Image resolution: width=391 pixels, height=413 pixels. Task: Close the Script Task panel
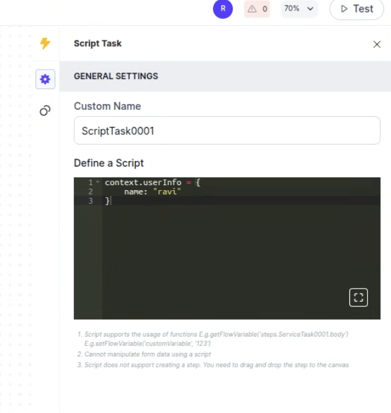coord(376,44)
